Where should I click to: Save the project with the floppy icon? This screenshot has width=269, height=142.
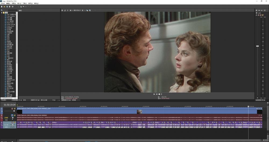(7, 7)
